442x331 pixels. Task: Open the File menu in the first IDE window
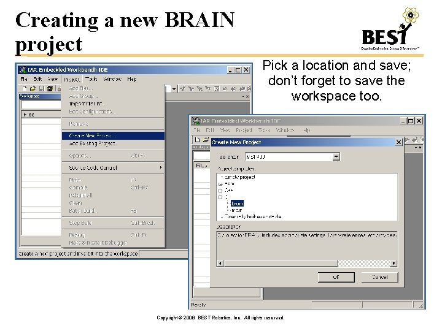pos(24,79)
